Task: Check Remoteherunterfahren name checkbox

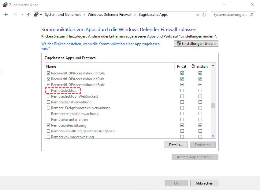Action: click(x=48, y=119)
